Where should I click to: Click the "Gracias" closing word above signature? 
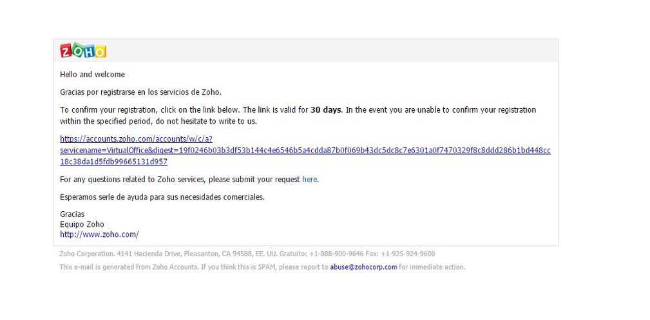[72, 214]
